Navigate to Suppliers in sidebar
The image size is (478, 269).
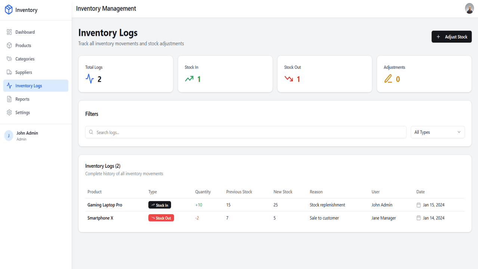36,72
